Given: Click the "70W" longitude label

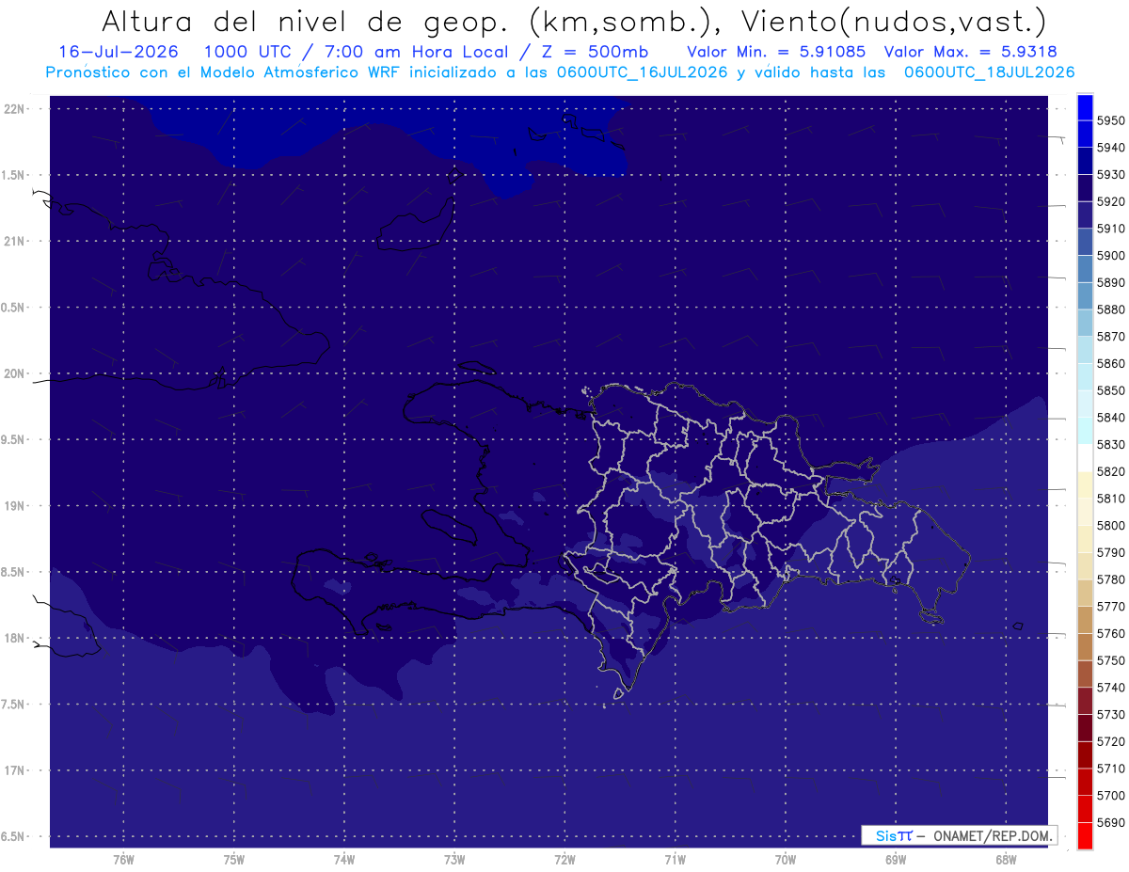Looking at the screenshot, I should click(x=786, y=860).
